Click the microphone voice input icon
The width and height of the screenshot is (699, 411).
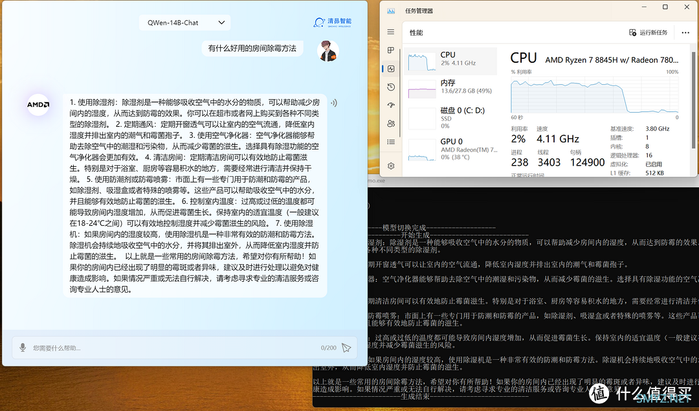point(23,348)
